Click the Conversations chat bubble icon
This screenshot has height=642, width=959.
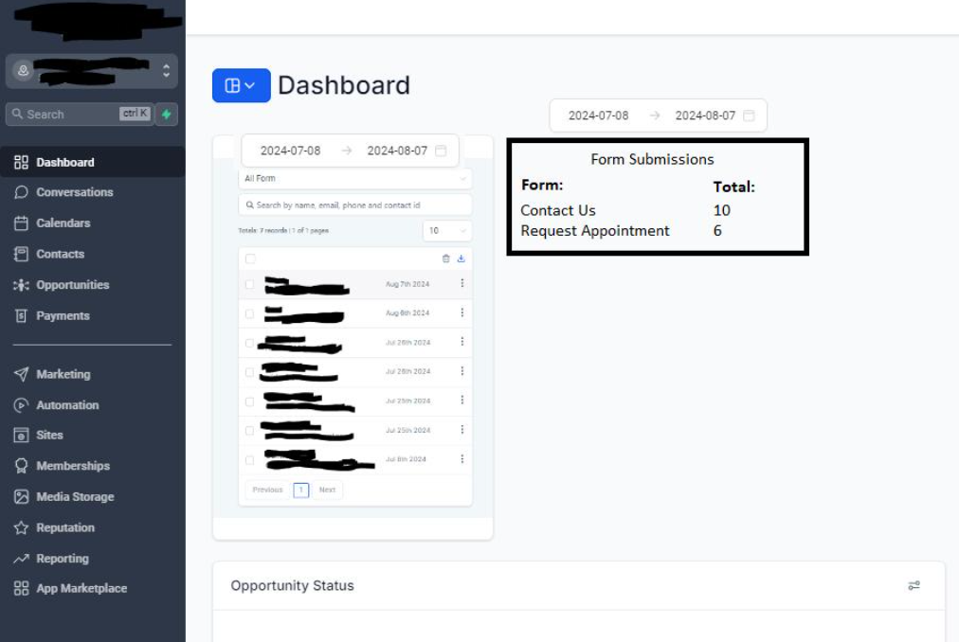coord(22,192)
